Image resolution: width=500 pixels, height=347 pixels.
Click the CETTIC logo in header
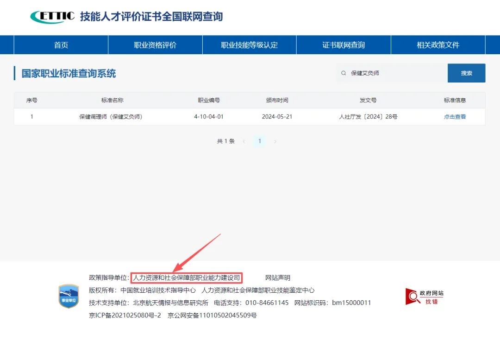click(x=52, y=17)
